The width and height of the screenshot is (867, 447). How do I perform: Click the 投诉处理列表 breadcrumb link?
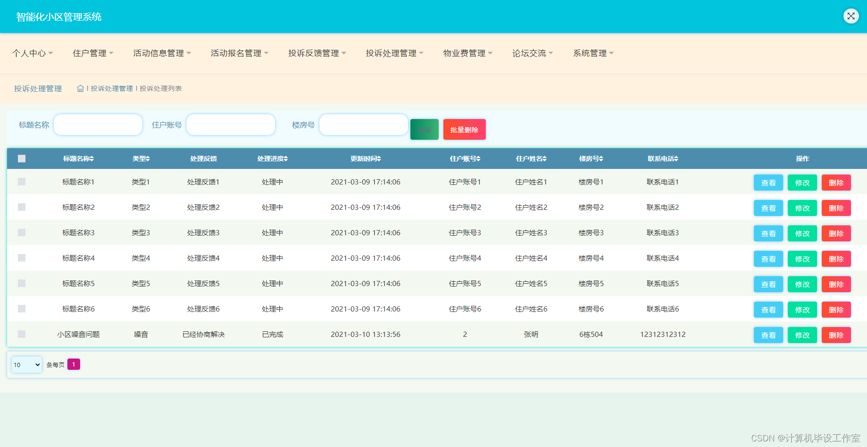tap(161, 88)
